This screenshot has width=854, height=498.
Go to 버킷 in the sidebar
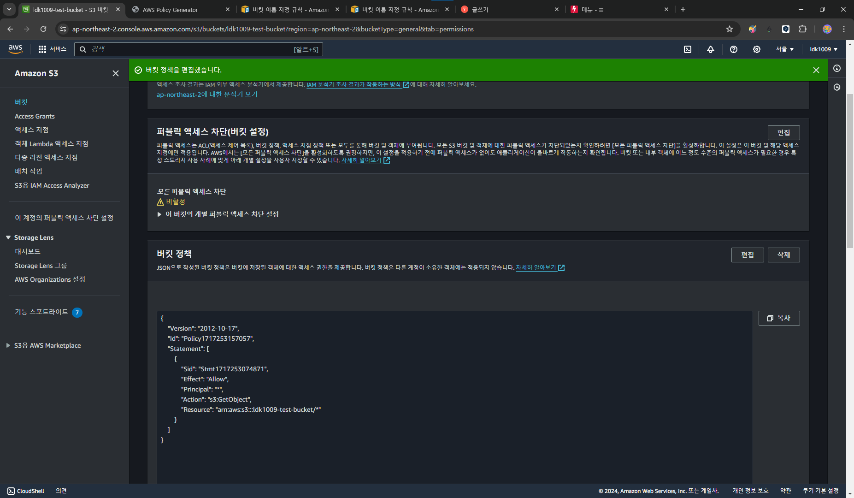coord(21,102)
